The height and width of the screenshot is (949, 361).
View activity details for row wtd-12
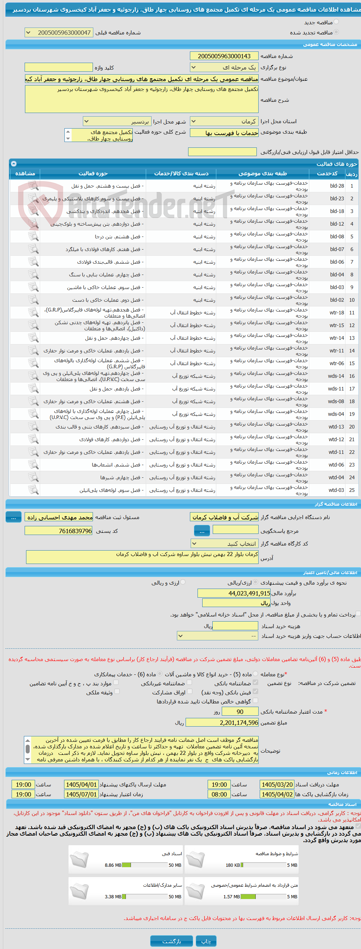[34, 440]
